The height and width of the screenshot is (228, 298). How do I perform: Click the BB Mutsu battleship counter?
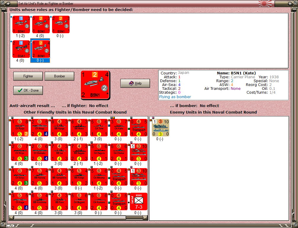(x=79, y=127)
